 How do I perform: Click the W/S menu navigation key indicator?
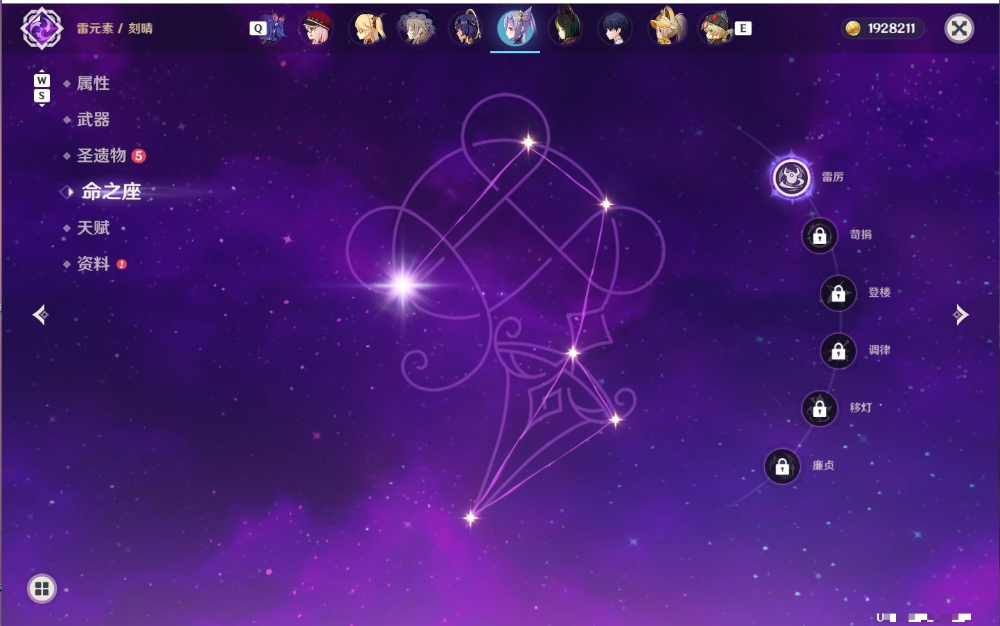(x=42, y=88)
